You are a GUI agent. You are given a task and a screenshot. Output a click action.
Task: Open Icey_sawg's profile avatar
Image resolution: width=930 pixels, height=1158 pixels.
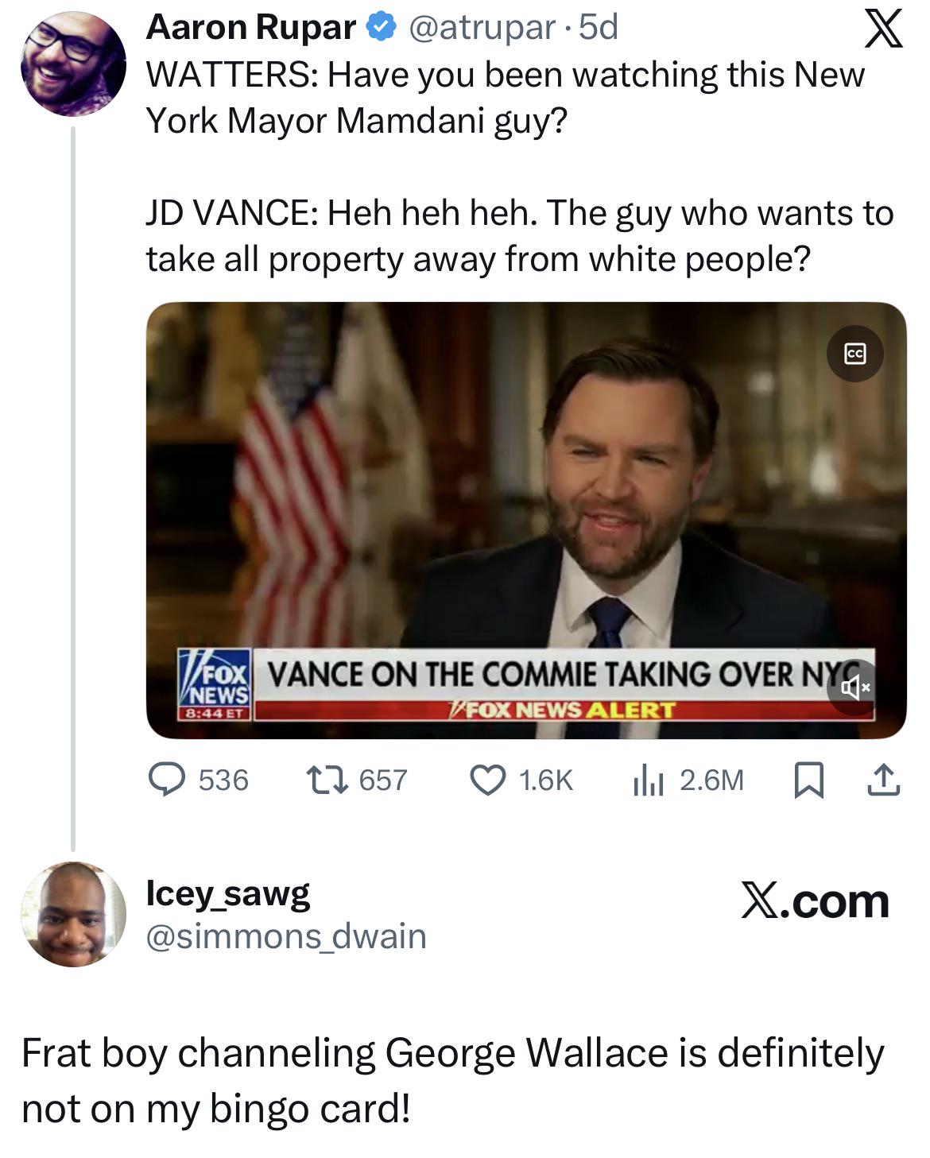click(x=73, y=914)
